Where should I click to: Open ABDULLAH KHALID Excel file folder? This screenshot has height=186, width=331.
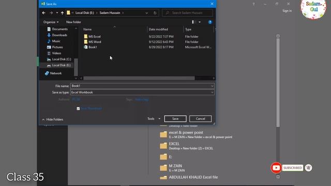(189, 177)
